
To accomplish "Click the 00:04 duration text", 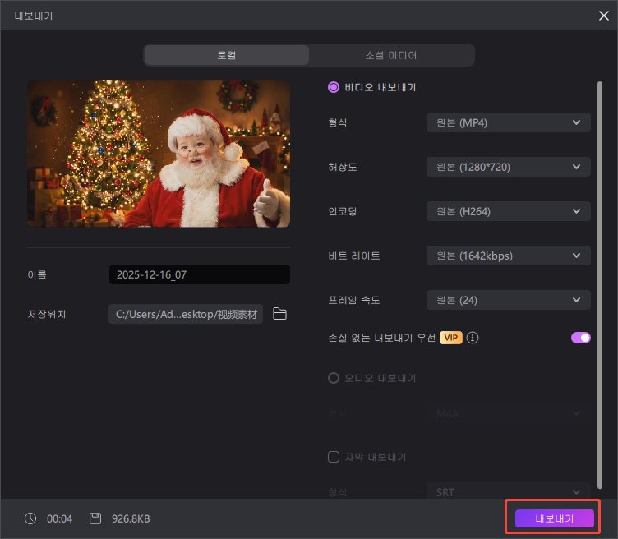I will point(59,518).
